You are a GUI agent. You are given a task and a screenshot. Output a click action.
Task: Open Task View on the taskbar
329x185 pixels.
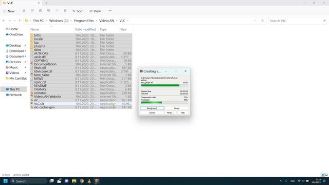point(51,181)
